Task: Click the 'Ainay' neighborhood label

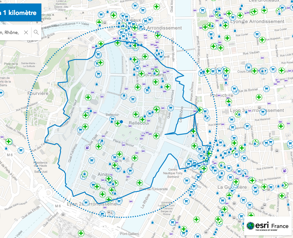Action: [x=103, y=174]
